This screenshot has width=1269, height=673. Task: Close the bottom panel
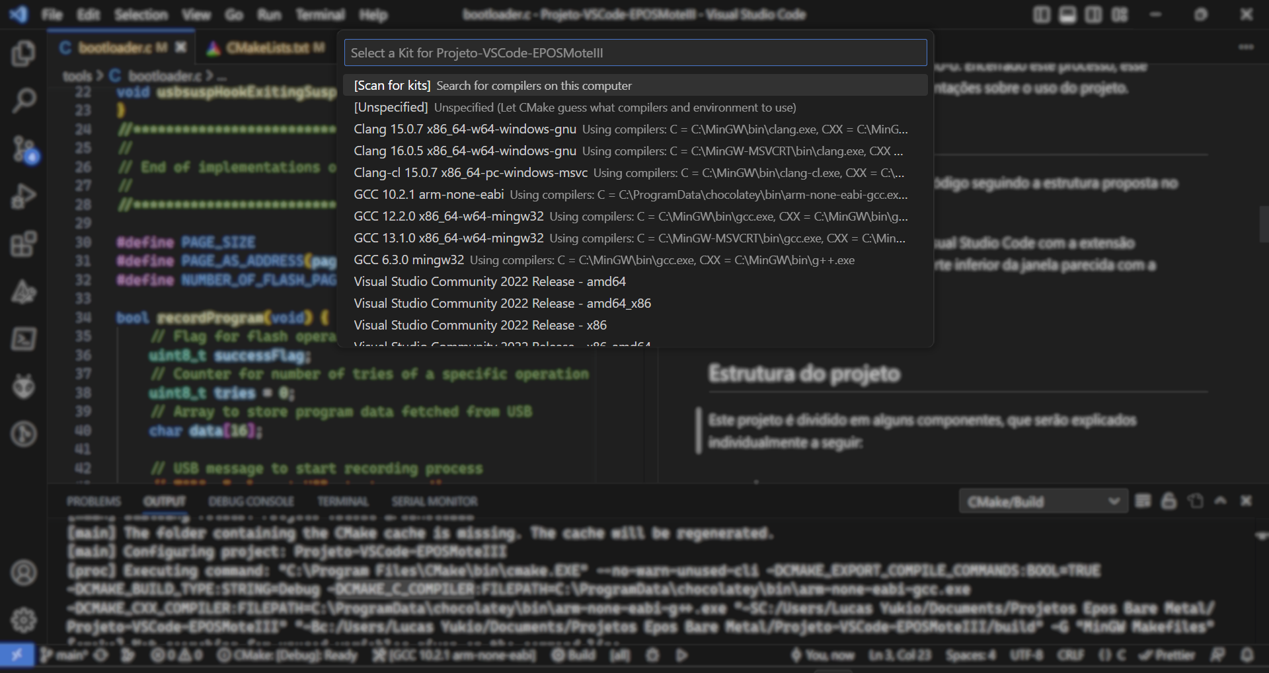[x=1246, y=501]
